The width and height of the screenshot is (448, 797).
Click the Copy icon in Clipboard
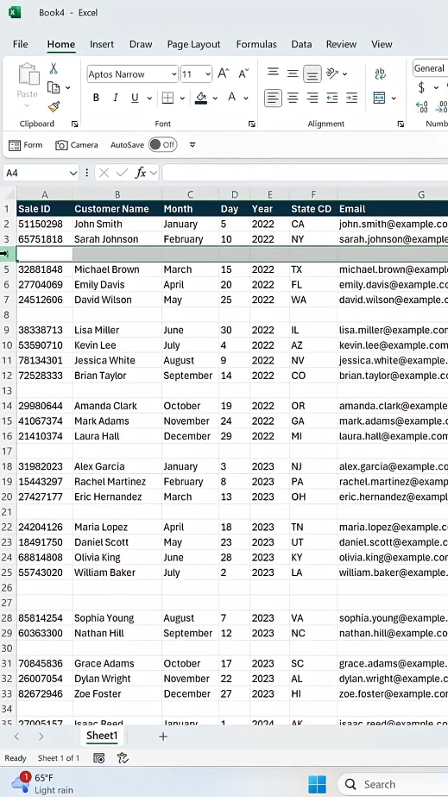(54, 87)
